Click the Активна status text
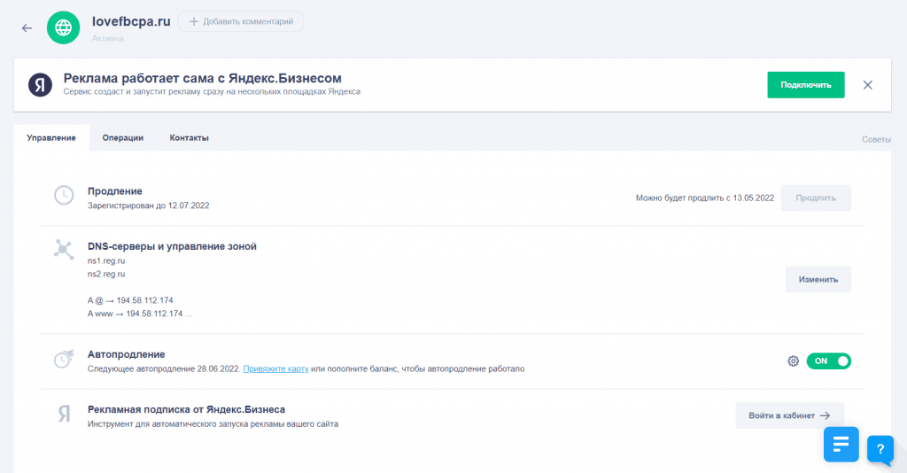 tap(107, 39)
